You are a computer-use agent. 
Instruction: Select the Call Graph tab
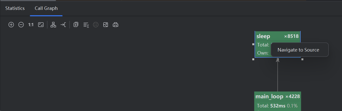click(46, 8)
